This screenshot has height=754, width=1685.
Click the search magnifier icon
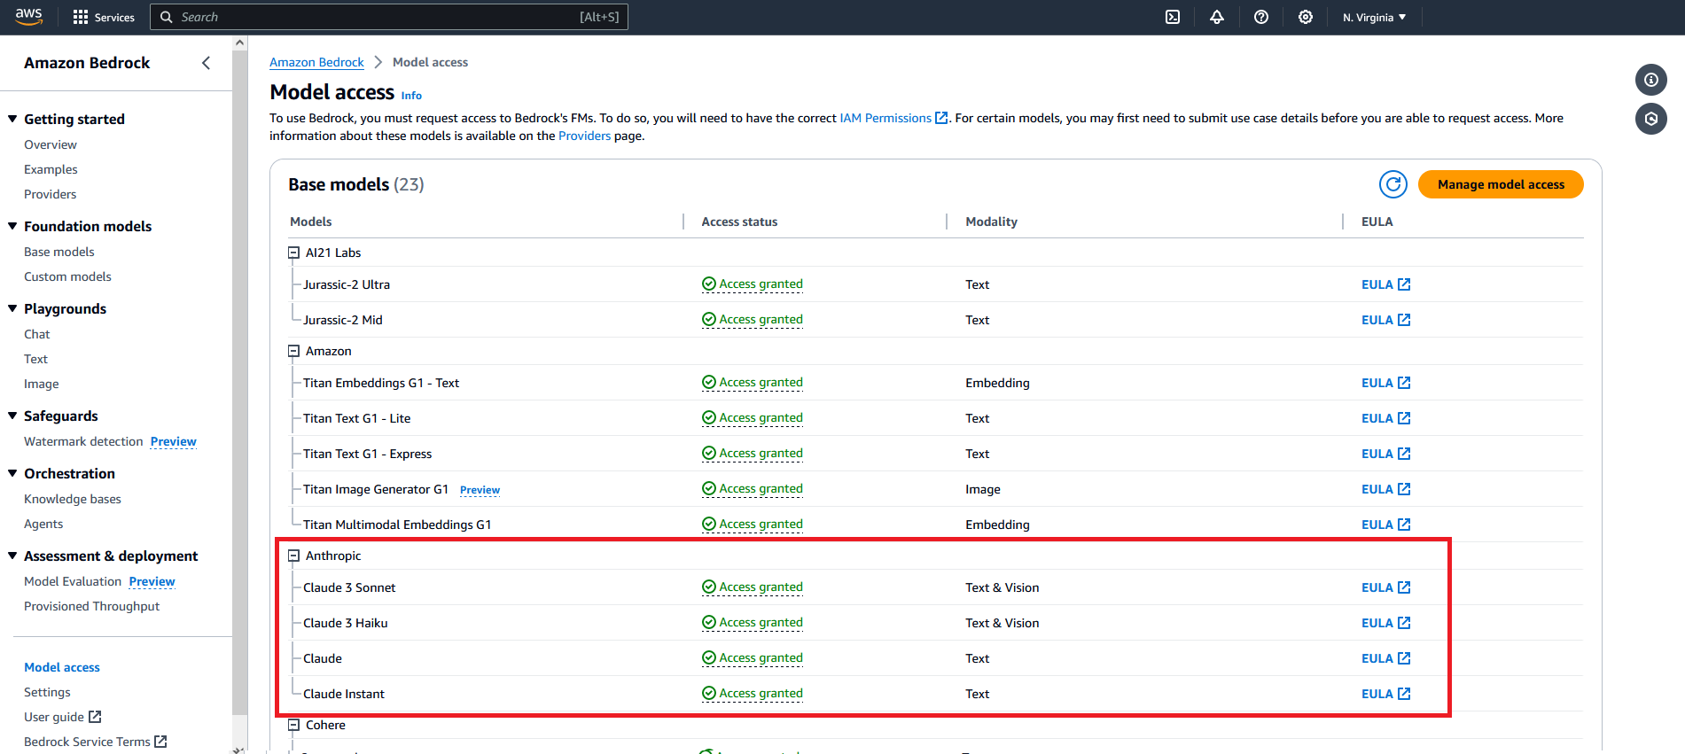point(166,17)
